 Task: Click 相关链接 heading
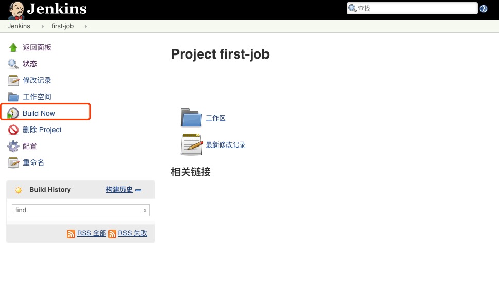click(x=191, y=172)
